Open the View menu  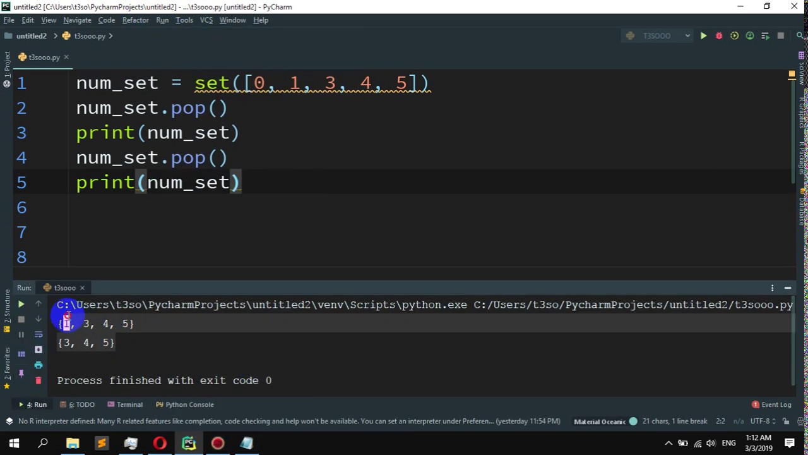pos(49,20)
